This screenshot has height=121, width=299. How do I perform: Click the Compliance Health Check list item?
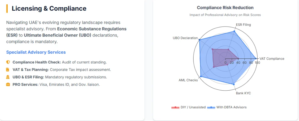59,62
